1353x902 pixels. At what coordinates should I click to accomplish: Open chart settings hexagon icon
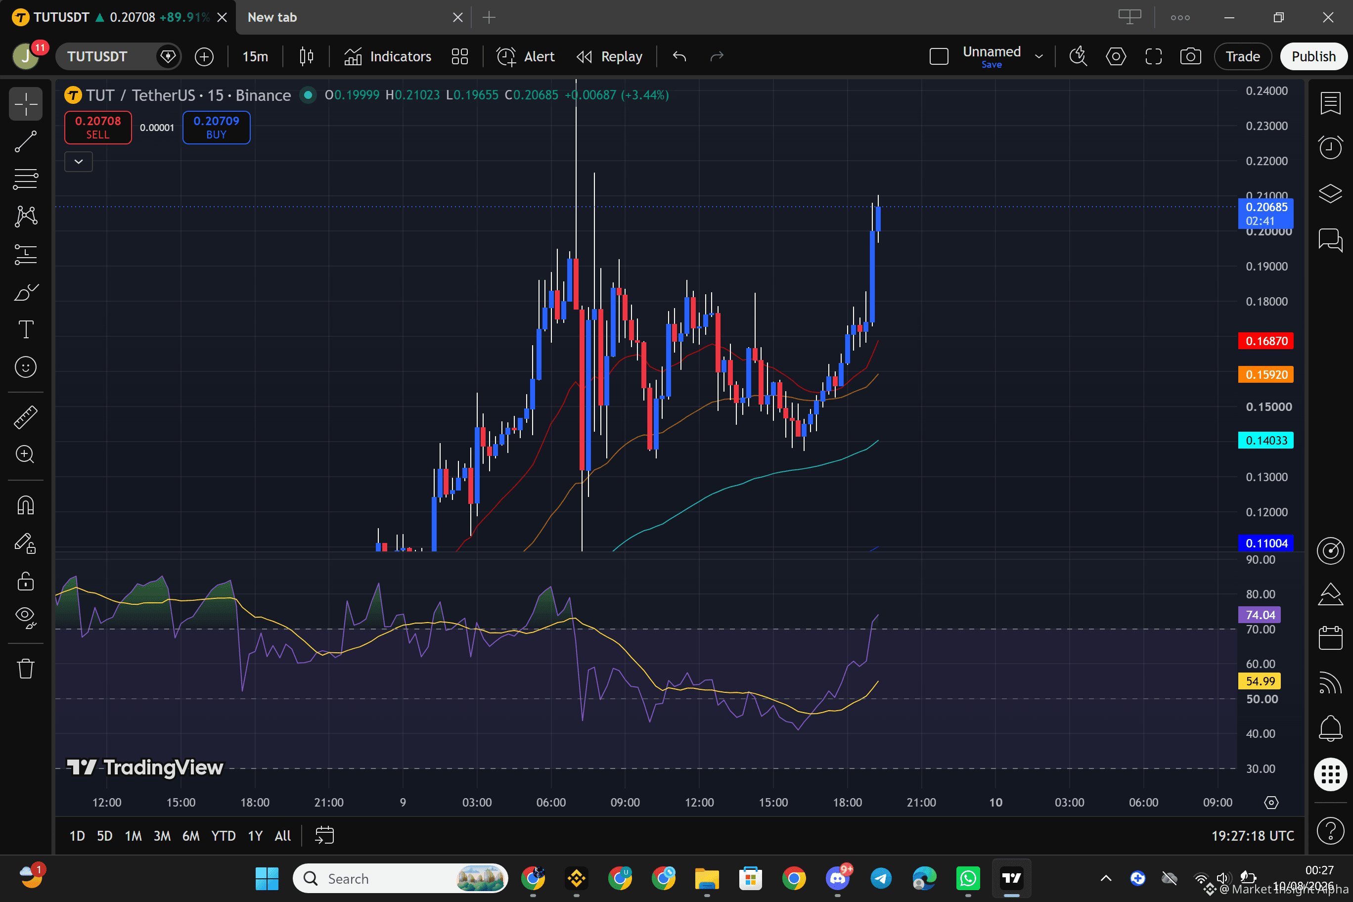click(1116, 56)
